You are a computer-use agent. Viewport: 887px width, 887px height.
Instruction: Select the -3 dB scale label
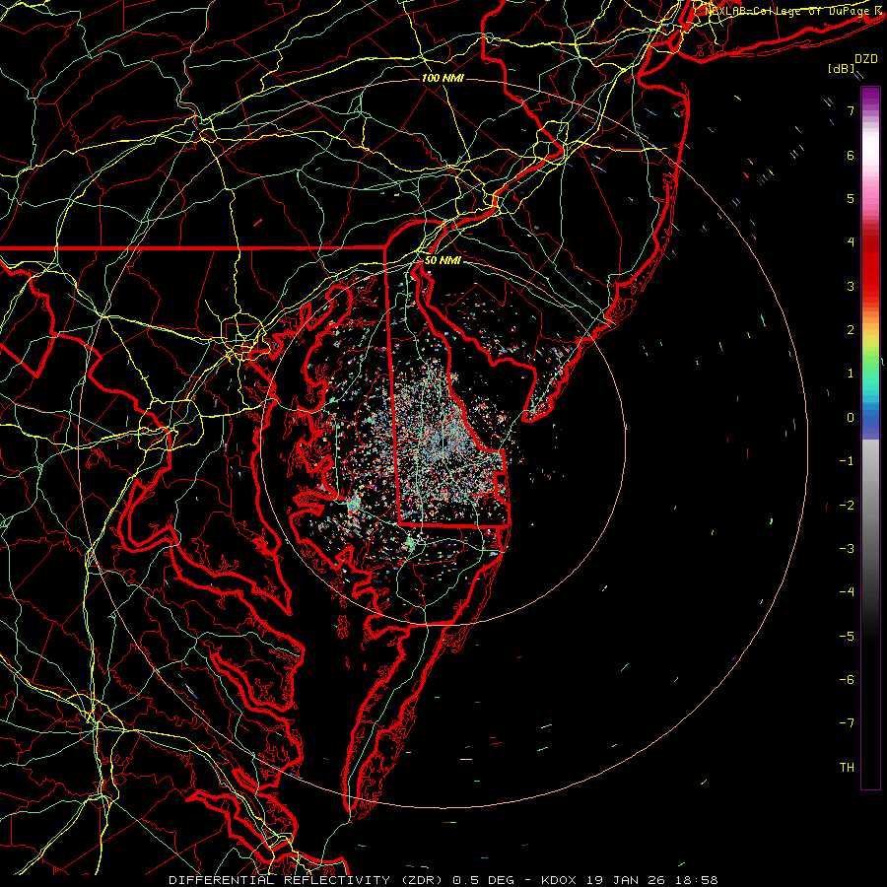[847, 549]
